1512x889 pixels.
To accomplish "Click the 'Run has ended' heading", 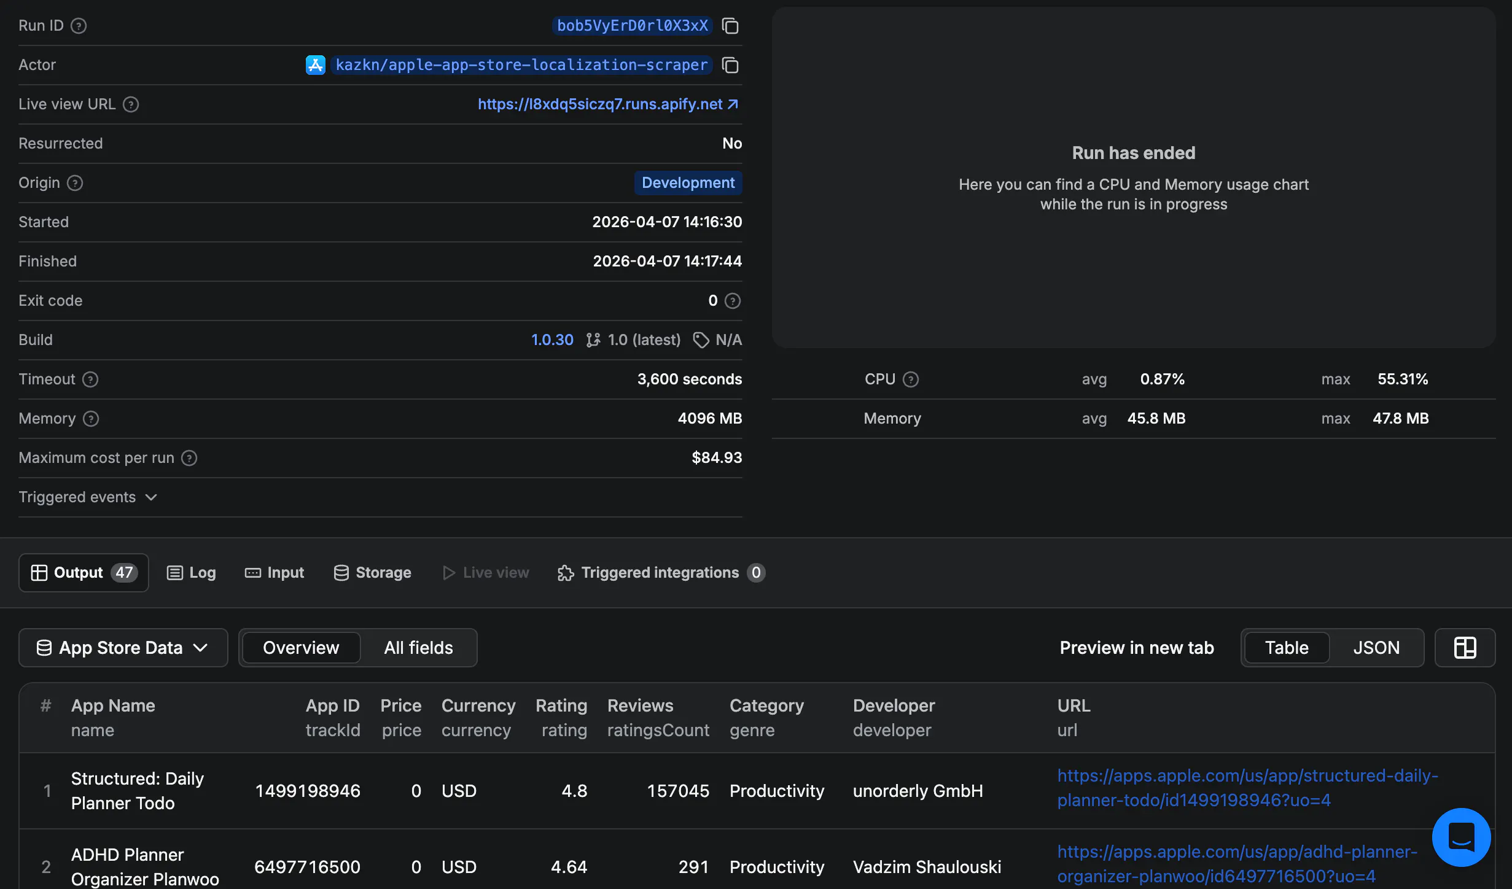I will 1134,153.
